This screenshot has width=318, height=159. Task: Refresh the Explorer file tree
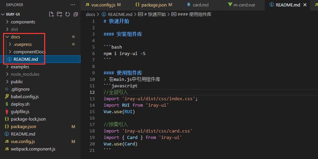tap(68, 14)
